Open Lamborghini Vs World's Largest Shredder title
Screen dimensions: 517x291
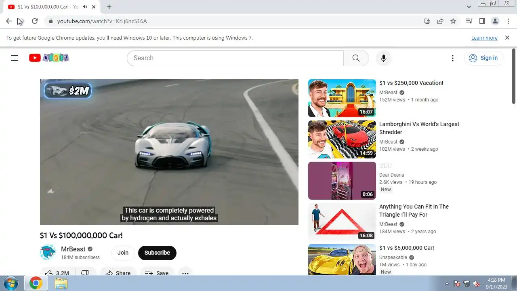(419, 128)
